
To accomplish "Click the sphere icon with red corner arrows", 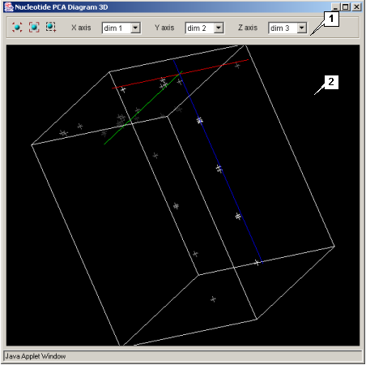I will (x=17, y=28).
